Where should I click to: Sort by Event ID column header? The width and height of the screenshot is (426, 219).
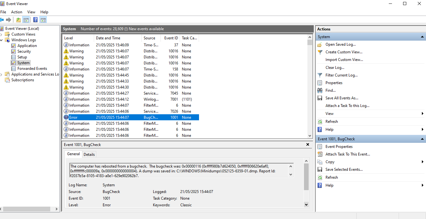(x=170, y=38)
